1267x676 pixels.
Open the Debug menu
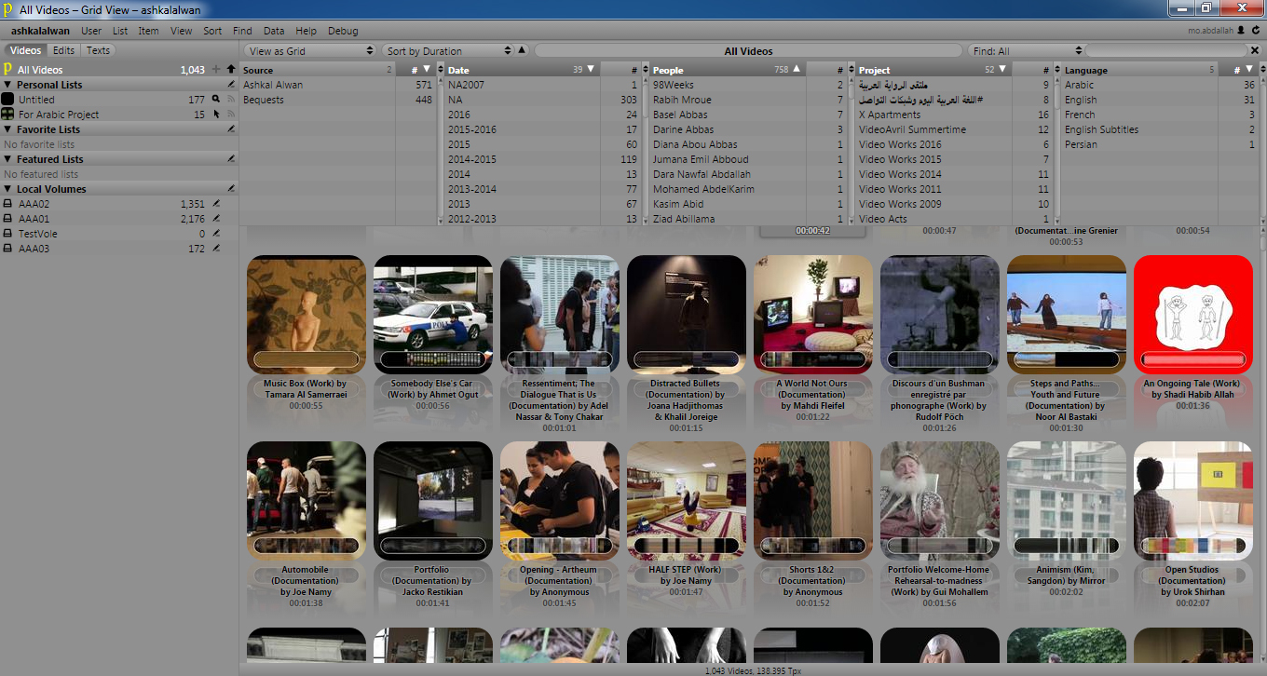click(x=343, y=31)
